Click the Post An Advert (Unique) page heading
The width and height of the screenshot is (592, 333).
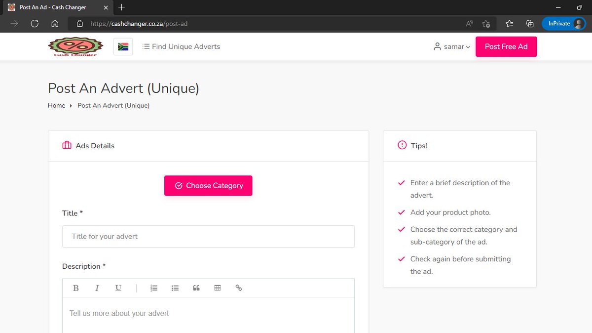pyautogui.click(x=123, y=88)
